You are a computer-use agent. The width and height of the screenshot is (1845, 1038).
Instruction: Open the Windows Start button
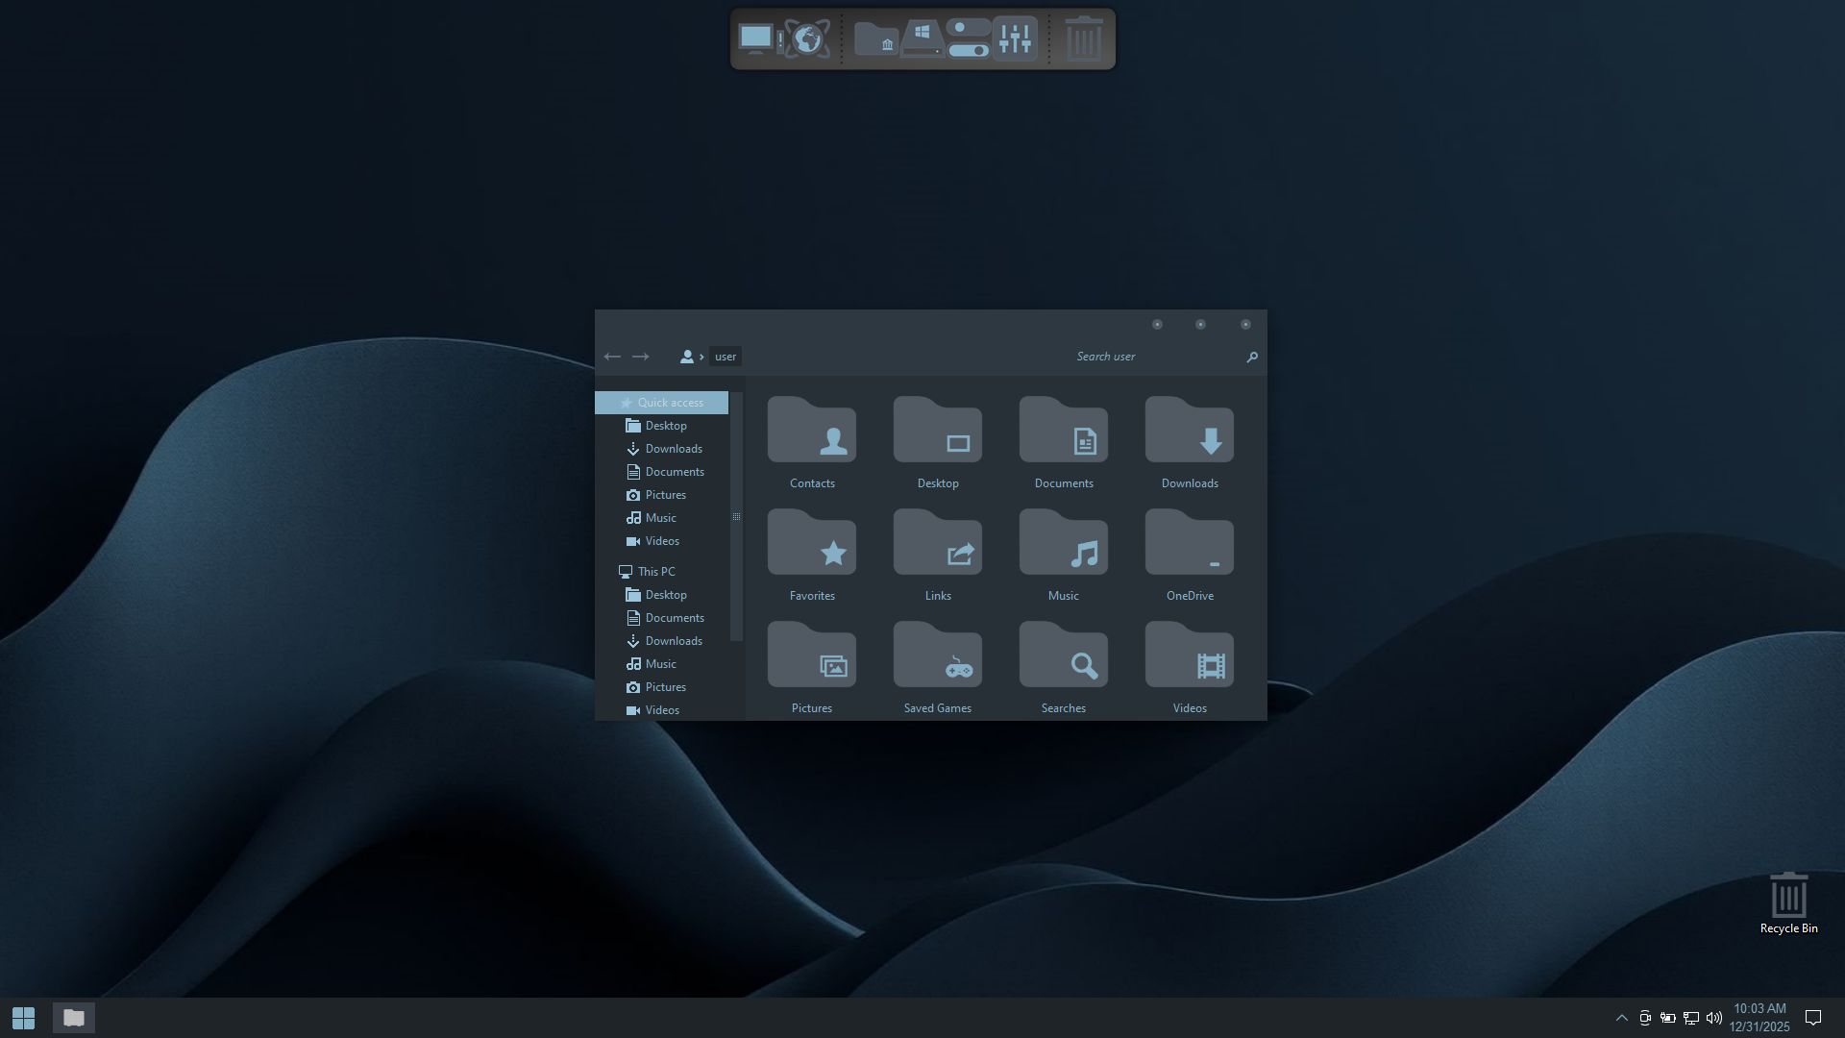pos(24,1018)
